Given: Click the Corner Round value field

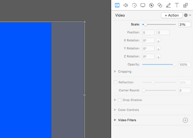Looking at the screenshot, I should tap(185, 91).
